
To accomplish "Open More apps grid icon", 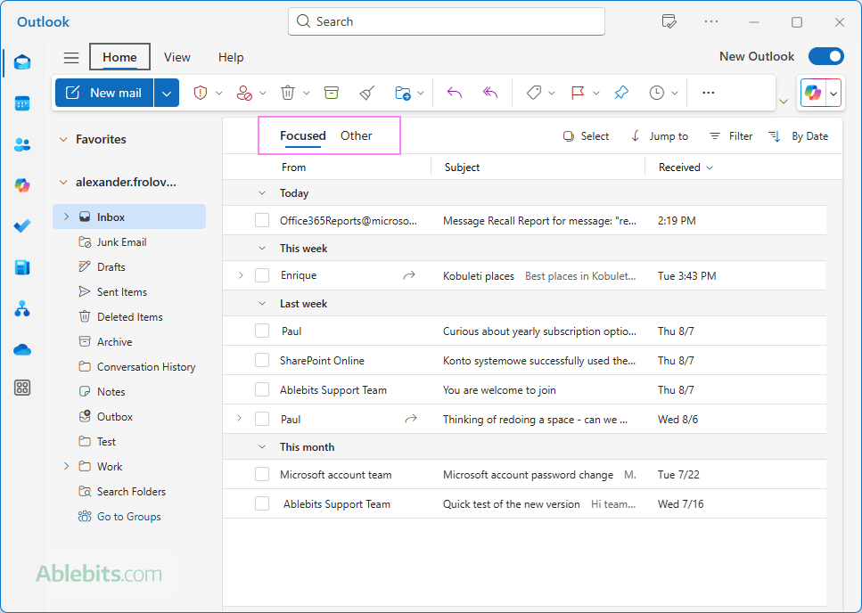I will pos(22,388).
